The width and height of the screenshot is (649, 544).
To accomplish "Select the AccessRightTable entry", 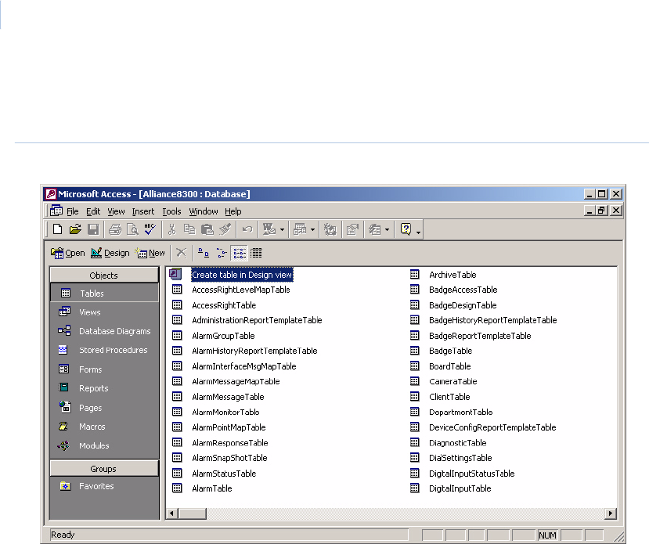I will click(224, 305).
